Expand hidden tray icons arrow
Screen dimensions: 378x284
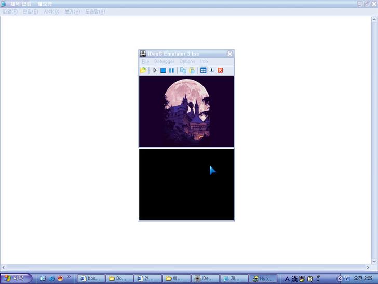tap(340, 279)
